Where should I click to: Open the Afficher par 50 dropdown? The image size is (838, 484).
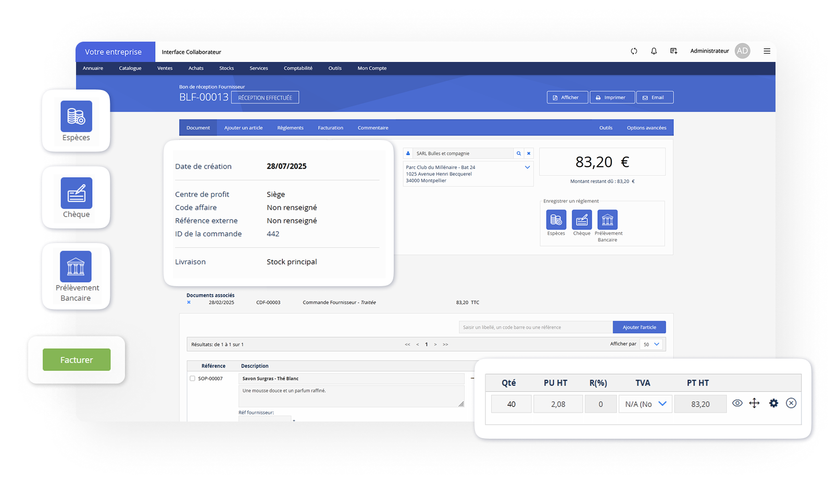coord(651,344)
